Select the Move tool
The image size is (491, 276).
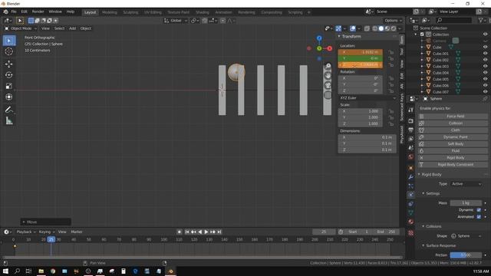click(x=9, y=64)
